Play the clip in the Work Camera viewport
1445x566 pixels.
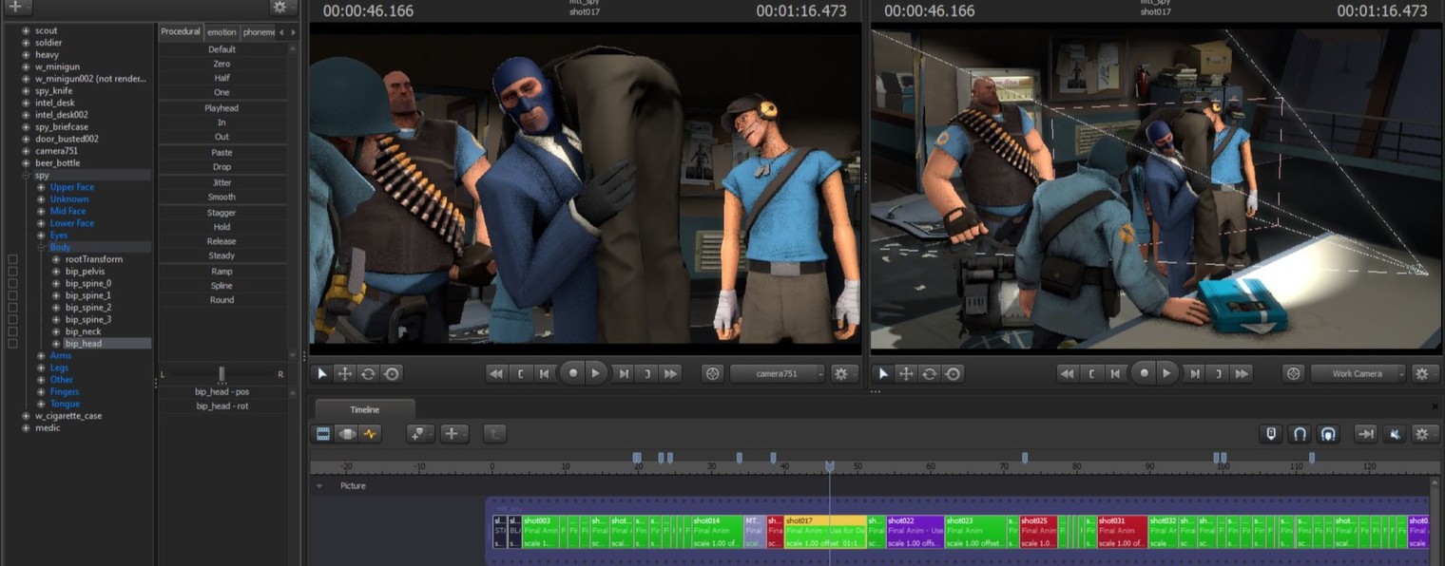(1167, 373)
